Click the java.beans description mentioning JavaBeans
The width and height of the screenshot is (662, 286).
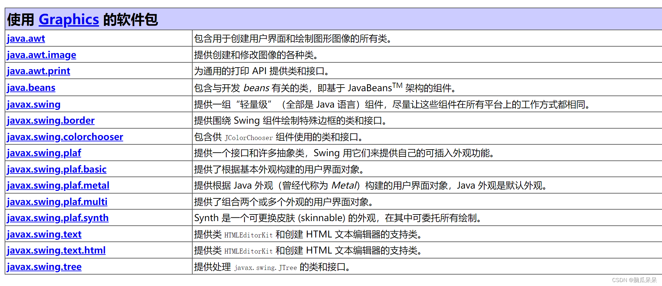(325, 88)
